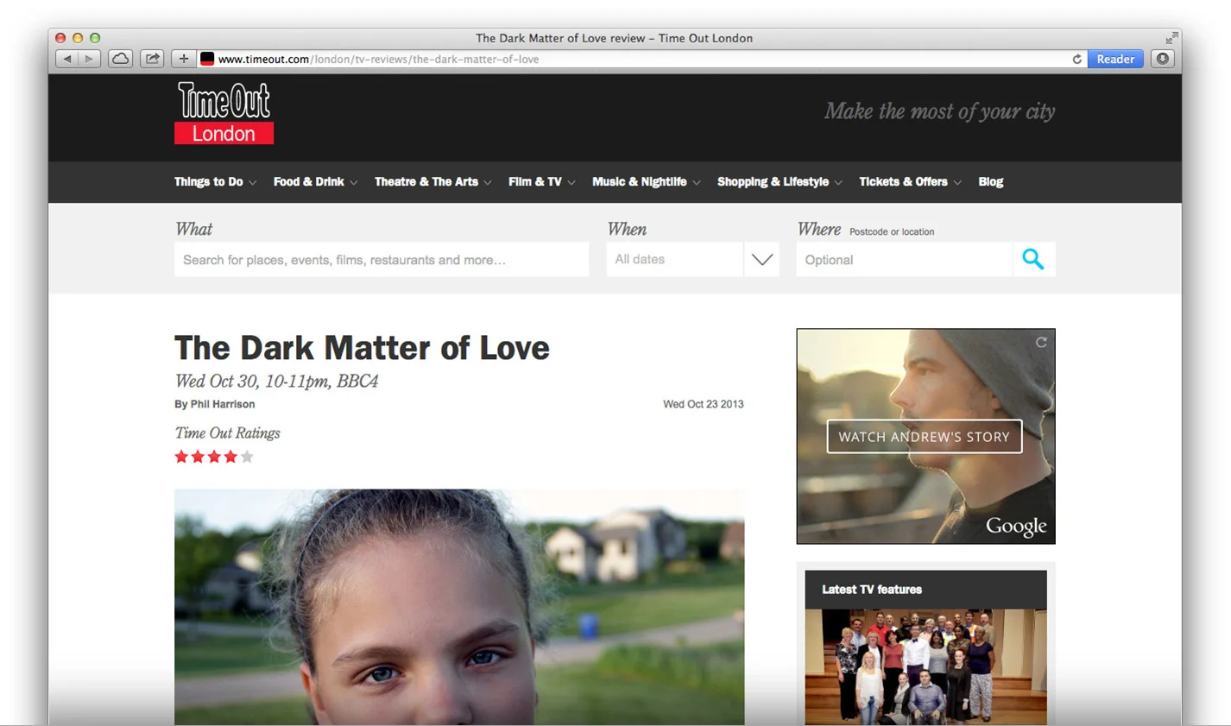The width and height of the screenshot is (1231, 726).
Task: Expand the Film & TV menu
Action: [x=541, y=181]
